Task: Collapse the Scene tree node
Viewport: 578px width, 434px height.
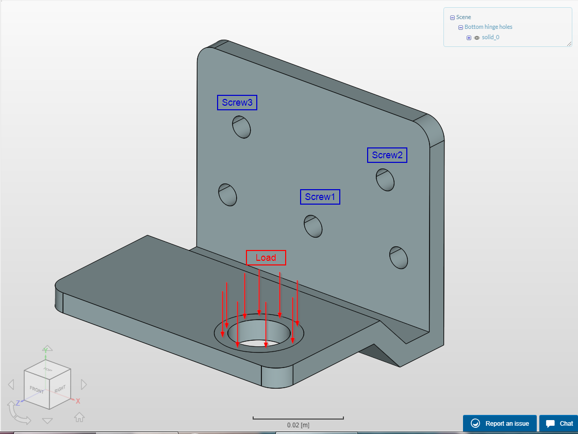Action: click(452, 17)
